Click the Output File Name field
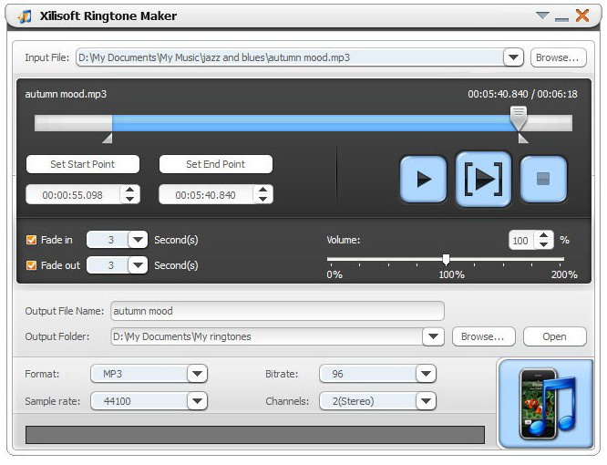Screen dimensions: 607x465 pyautogui.click(x=277, y=311)
